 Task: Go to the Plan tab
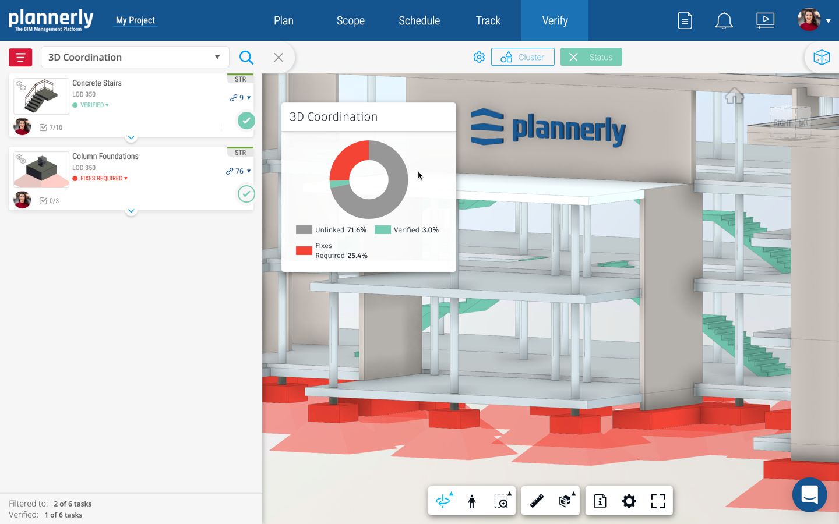pos(284,20)
